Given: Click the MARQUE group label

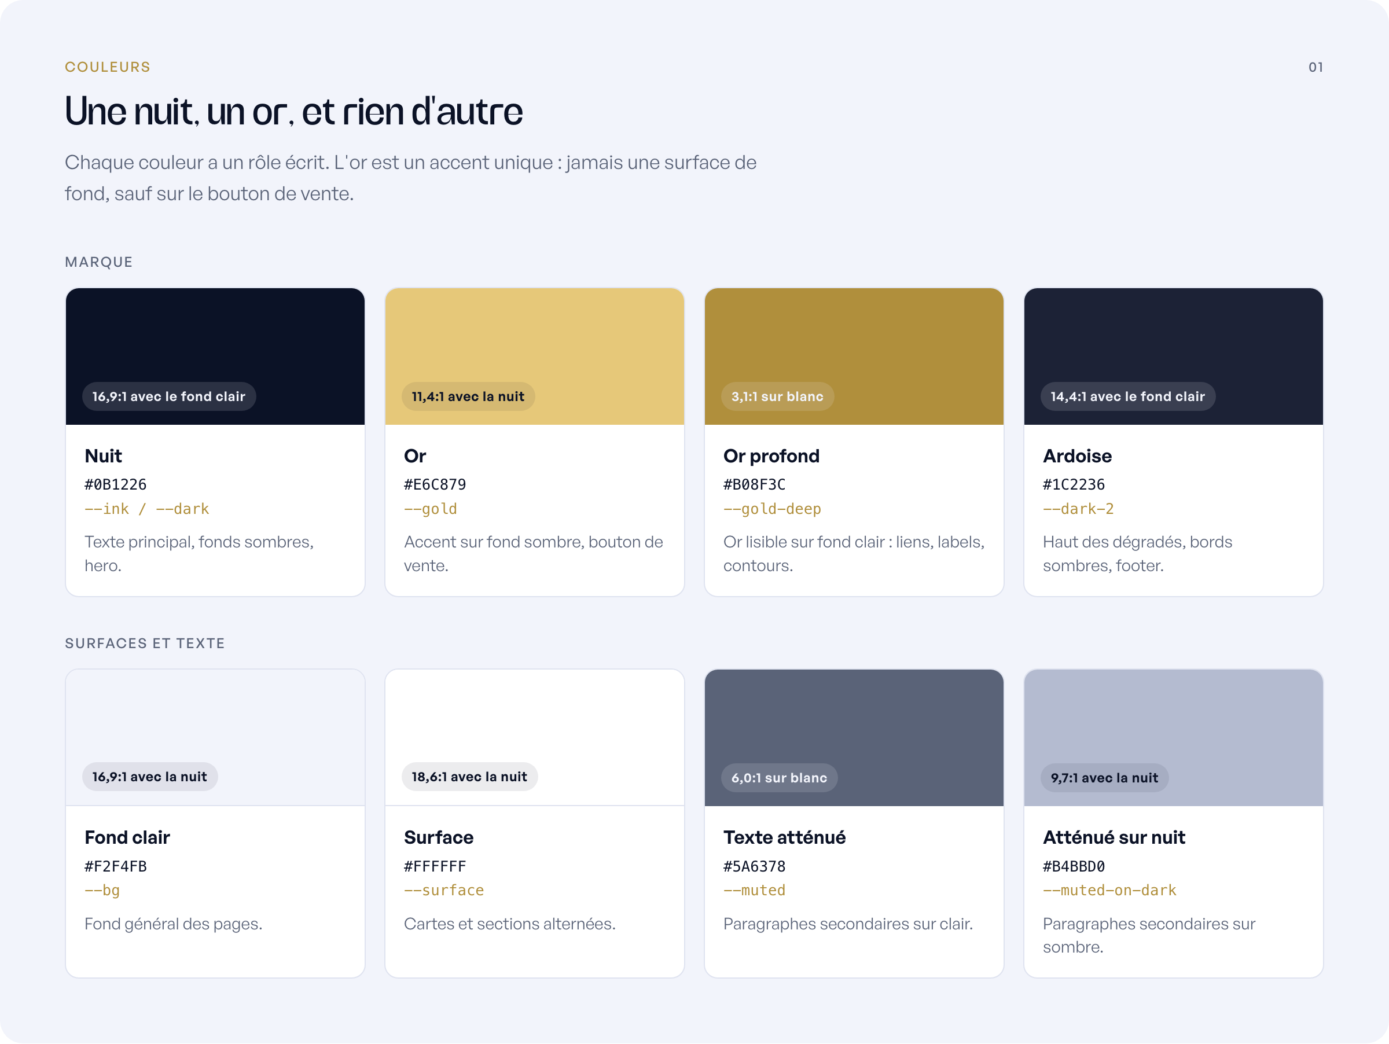Looking at the screenshot, I should pos(98,262).
